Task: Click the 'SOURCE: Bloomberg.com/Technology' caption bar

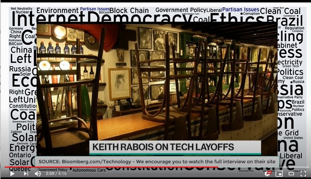Action: click(157, 161)
